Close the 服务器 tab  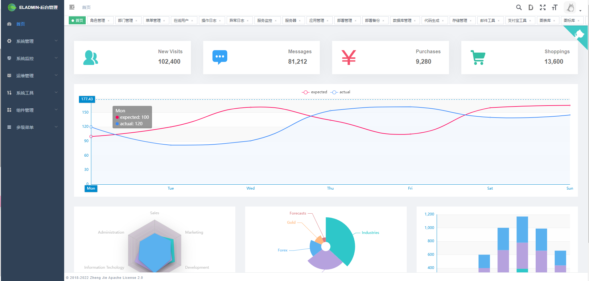[x=300, y=21]
